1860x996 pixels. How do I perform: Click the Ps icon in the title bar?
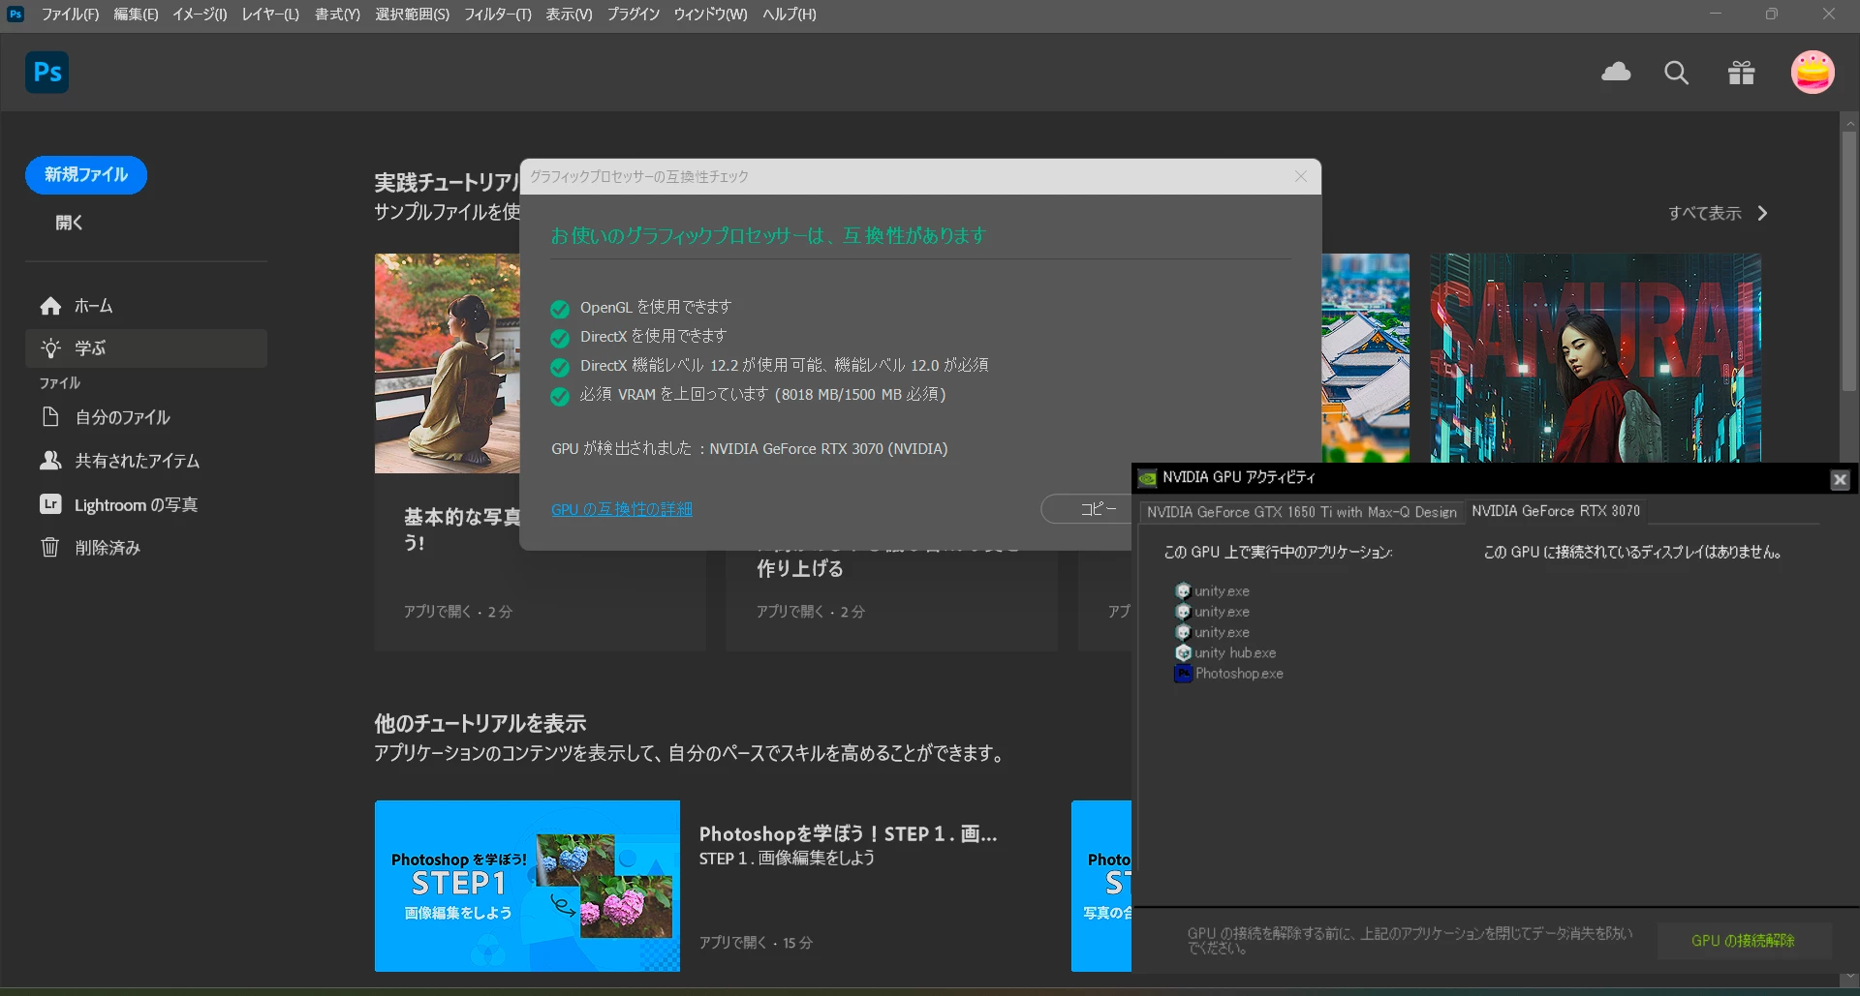click(15, 14)
